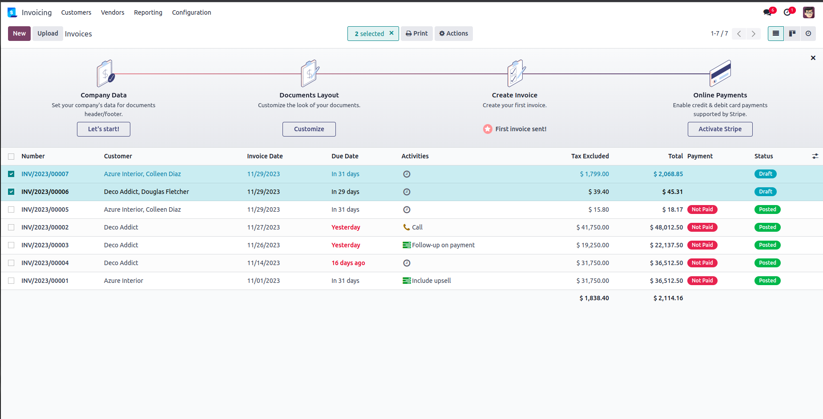This screenshot has width=823, height=419.
Task: Toggle the select-all header checkbox
Action: [x=11, y=156]
